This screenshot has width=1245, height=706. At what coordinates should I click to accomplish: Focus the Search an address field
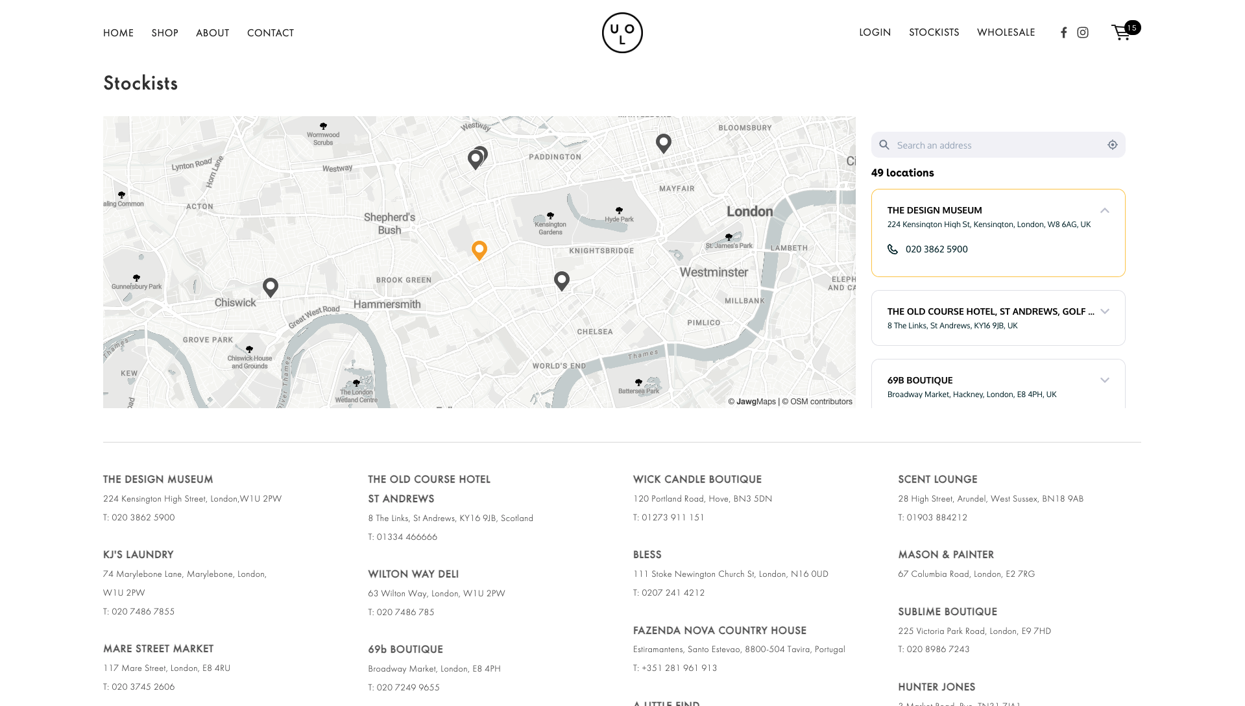pos(998,145)
